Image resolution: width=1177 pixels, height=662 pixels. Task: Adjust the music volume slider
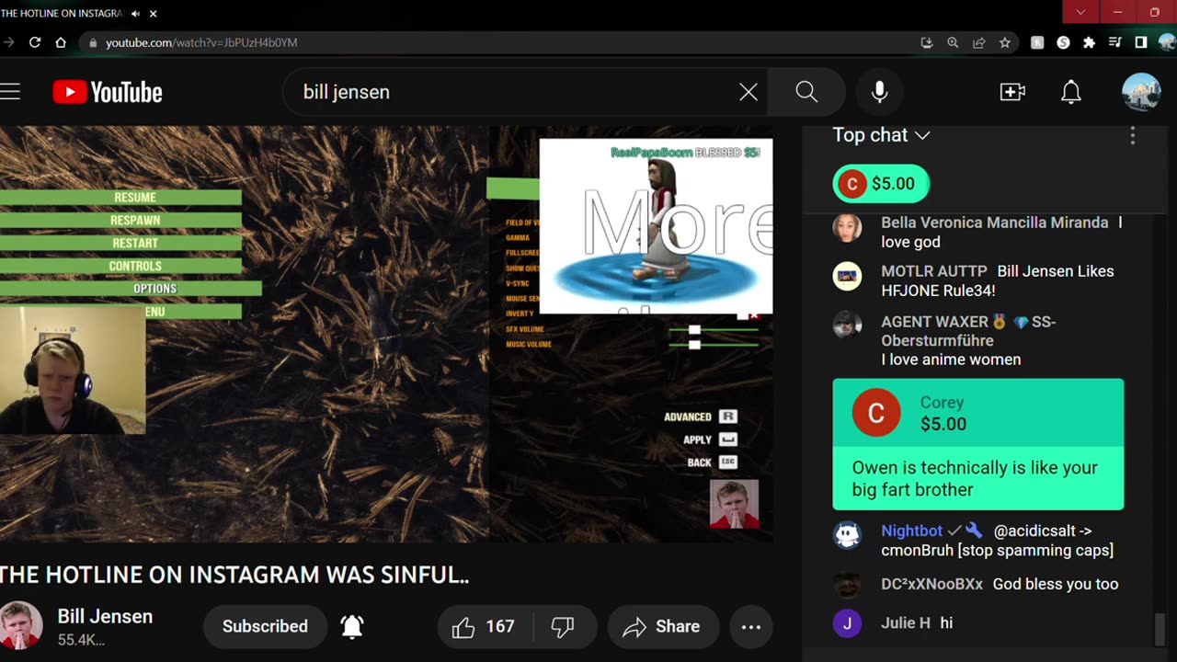(x=694, y=344)
